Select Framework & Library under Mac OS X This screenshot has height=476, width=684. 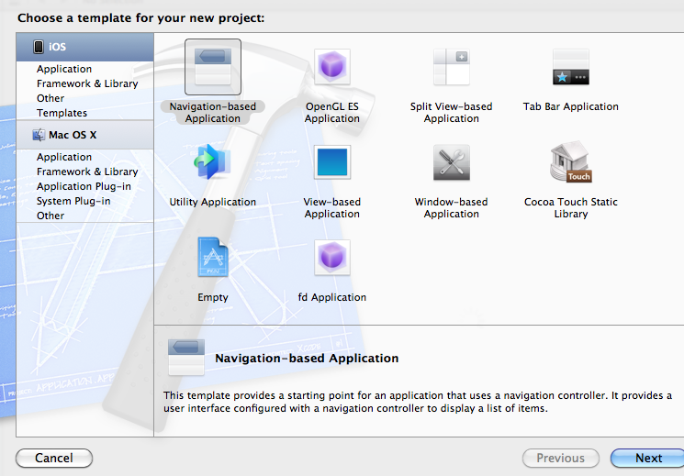point(87,172)
